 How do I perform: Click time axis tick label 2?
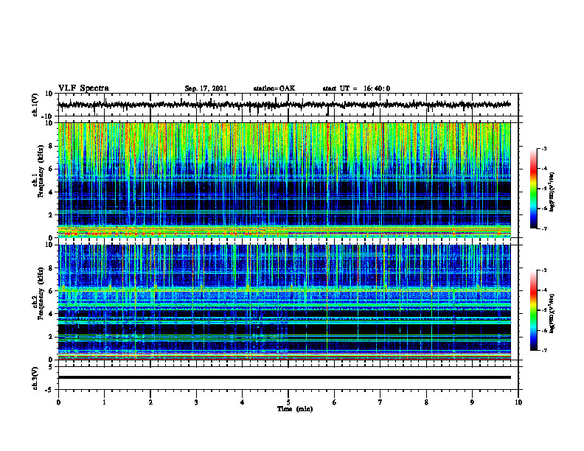coord(150,402)
